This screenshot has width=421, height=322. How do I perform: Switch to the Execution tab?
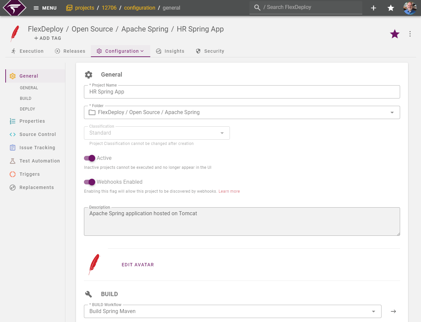(27, 51)
